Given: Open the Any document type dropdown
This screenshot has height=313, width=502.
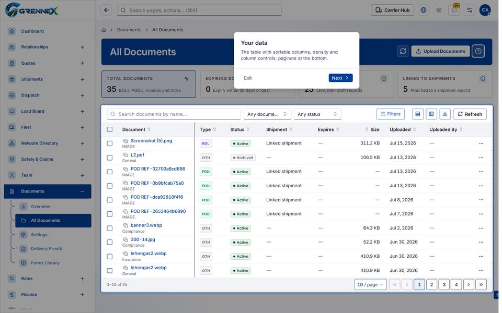Looking at the screenshot, I should coord(267,114).
